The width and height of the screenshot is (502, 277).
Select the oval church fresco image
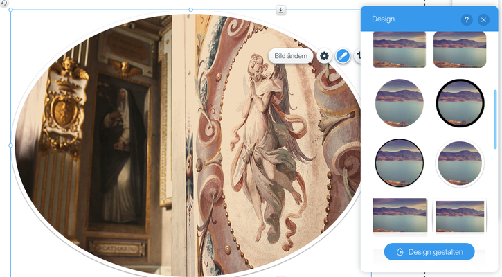point(187,144)
